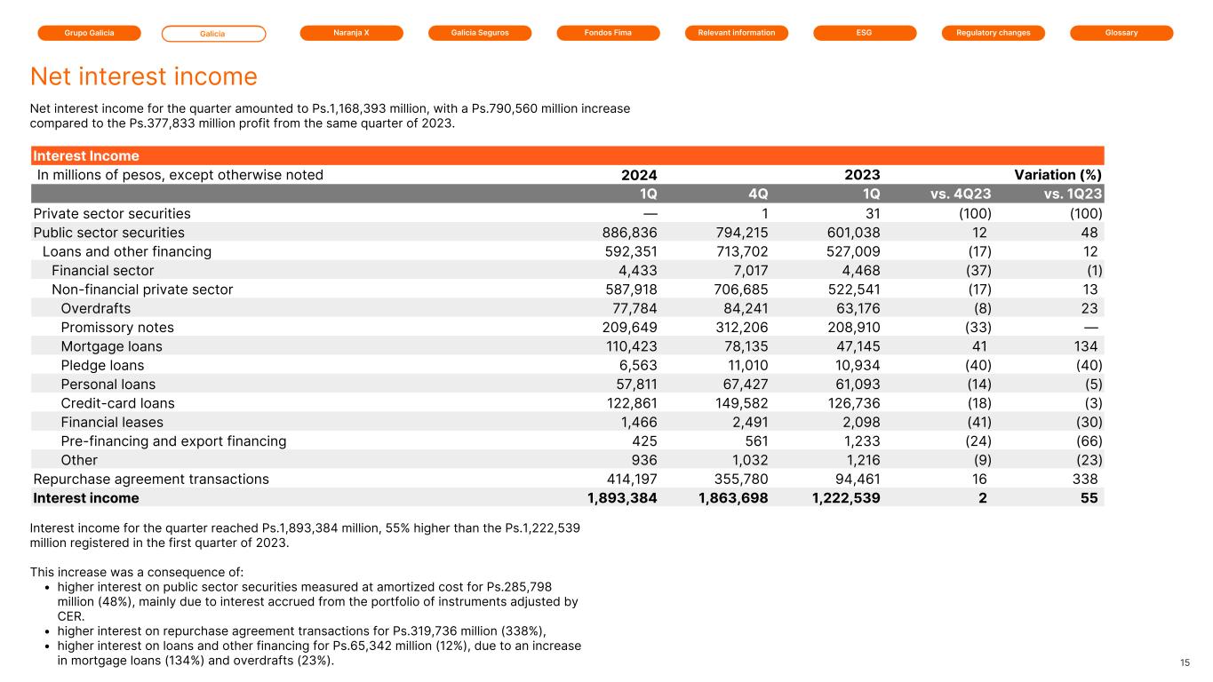Click the Net interest income heading
Screen dimensions: 1213x682
pos(144,76)
